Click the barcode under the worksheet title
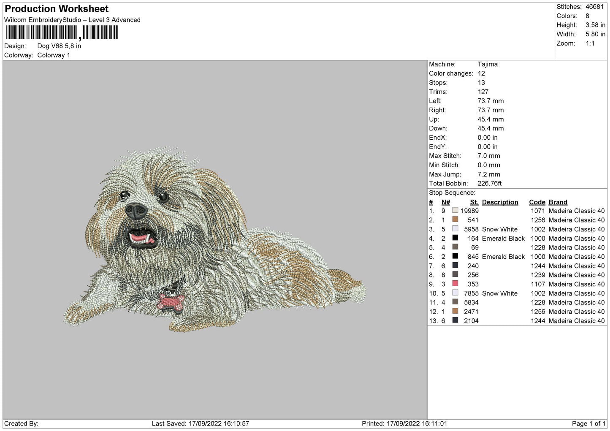 click(x=62, y=33)
